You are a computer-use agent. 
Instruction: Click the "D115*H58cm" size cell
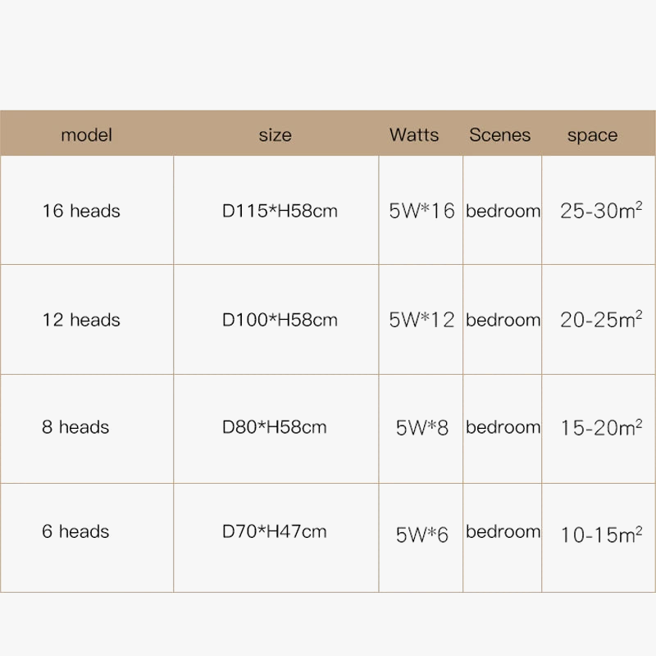280,211
